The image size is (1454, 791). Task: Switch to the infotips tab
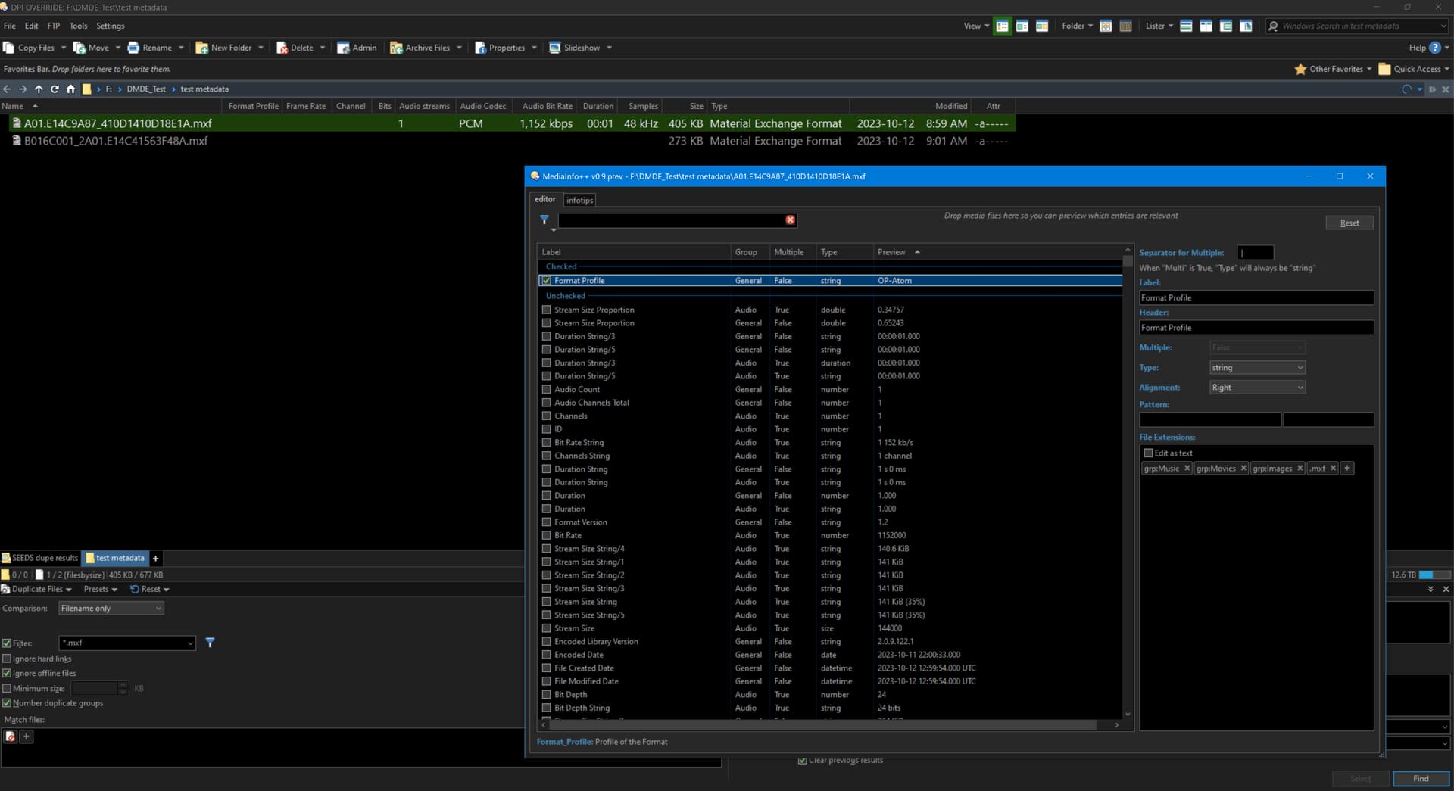[x=579, y=201]
